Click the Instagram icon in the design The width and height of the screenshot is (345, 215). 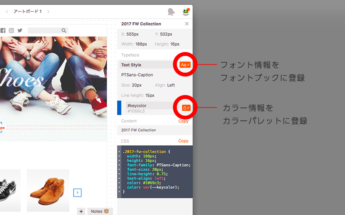12,31
